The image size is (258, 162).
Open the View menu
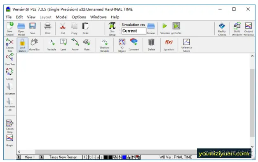31,17
